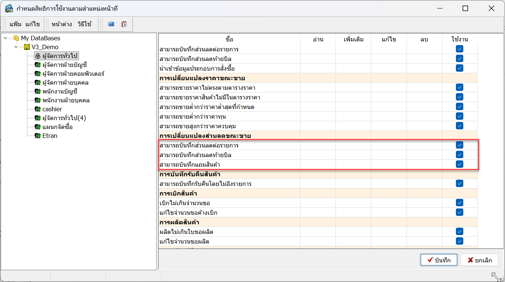Viewport: 505px width, 282px height.
Task: Select section header การเปลี่ยนแปลงส่วนลดขณะขาย
Action: [x=205, y=136]
